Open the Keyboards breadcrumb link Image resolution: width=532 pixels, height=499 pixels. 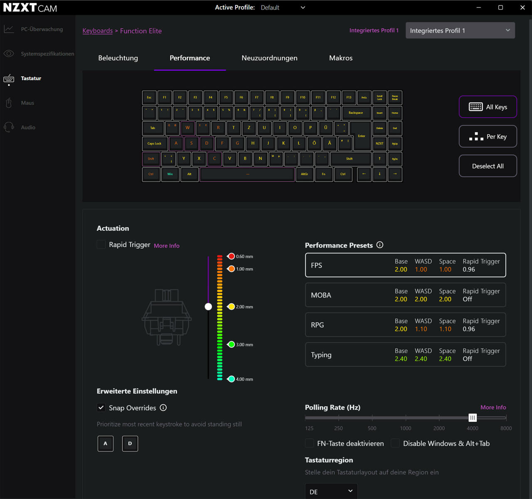tap(97, 31)
